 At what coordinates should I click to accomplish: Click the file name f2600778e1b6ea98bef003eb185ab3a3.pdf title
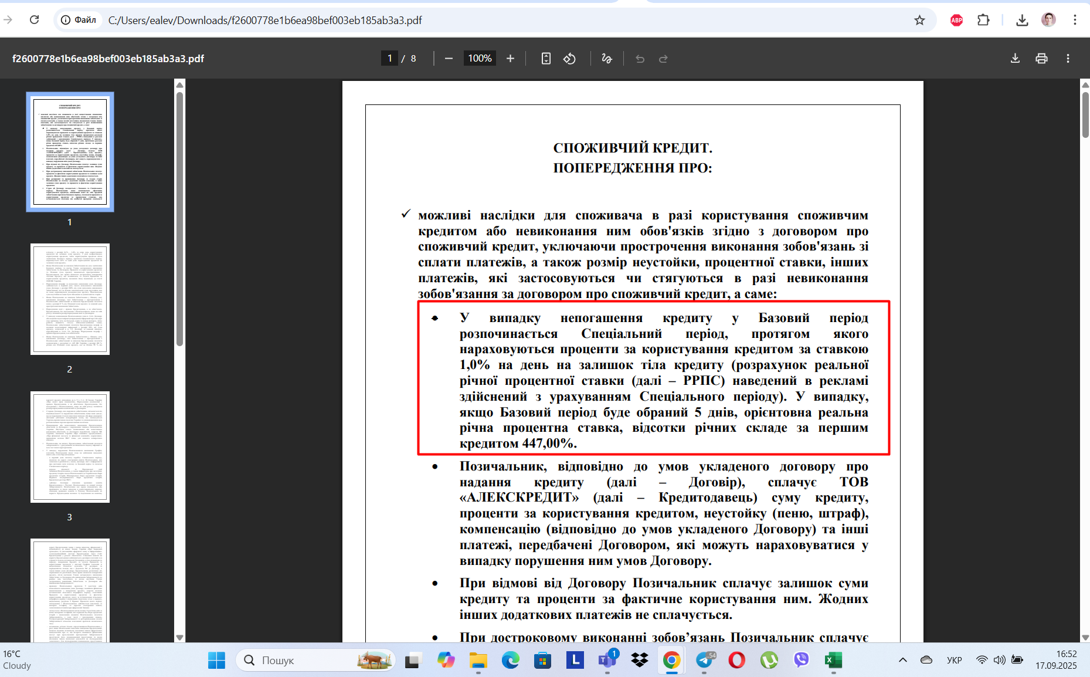[x=108, y=59]
